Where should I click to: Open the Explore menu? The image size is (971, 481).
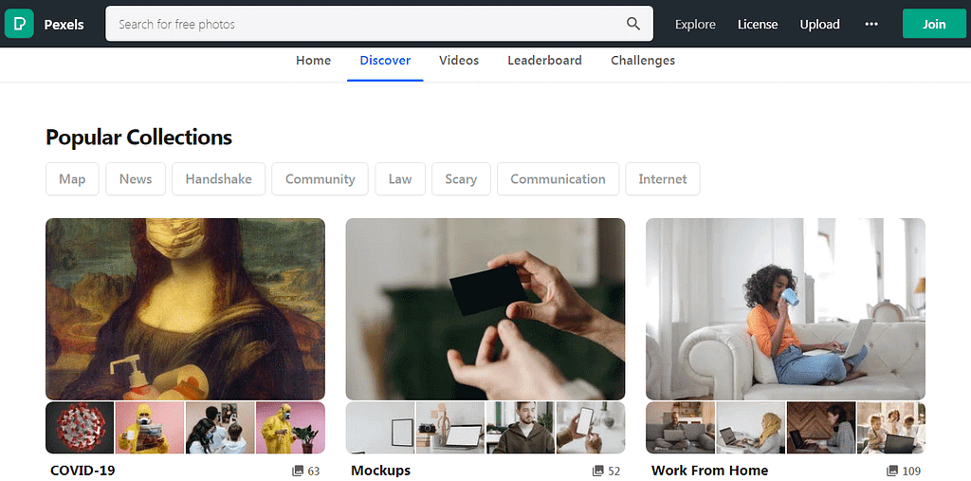(x=695, y=24)
